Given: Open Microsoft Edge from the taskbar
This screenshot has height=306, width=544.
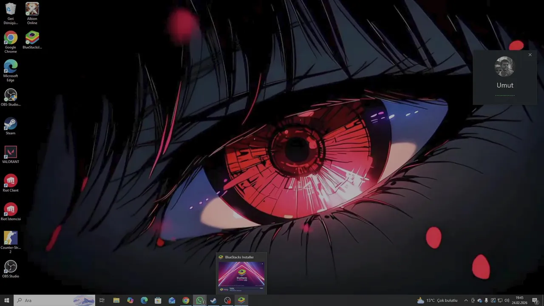Looking at the screenshot, I should [144, 300].
